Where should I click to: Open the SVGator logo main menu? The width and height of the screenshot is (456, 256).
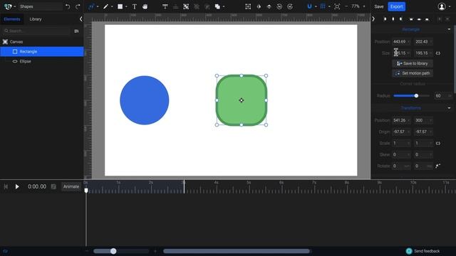pos(8,6)
